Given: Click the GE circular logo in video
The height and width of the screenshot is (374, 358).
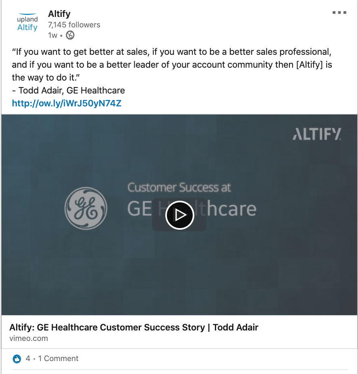Looking at the screenshot, I should click(x=86, y=208).
